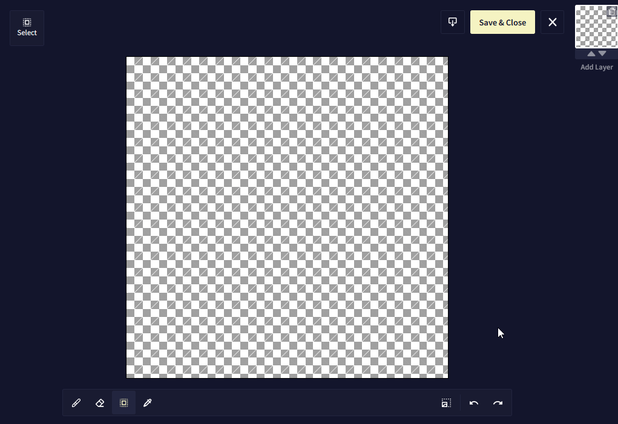Move the layer up with the up arrow

click(591, 53)
